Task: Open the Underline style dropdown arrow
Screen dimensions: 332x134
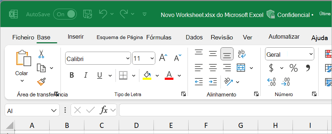Action: click(110, 75)
